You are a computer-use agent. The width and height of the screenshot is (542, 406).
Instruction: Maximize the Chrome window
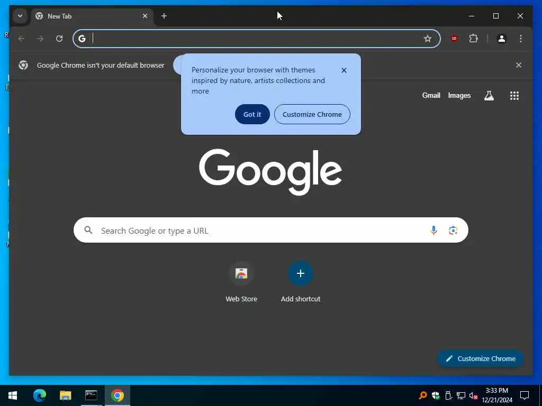pyautogui.click(x=495, y=16)
